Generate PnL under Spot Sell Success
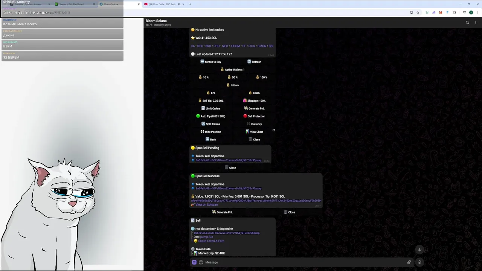This screenshot has height=271, width=482. [x=223, y=212]
